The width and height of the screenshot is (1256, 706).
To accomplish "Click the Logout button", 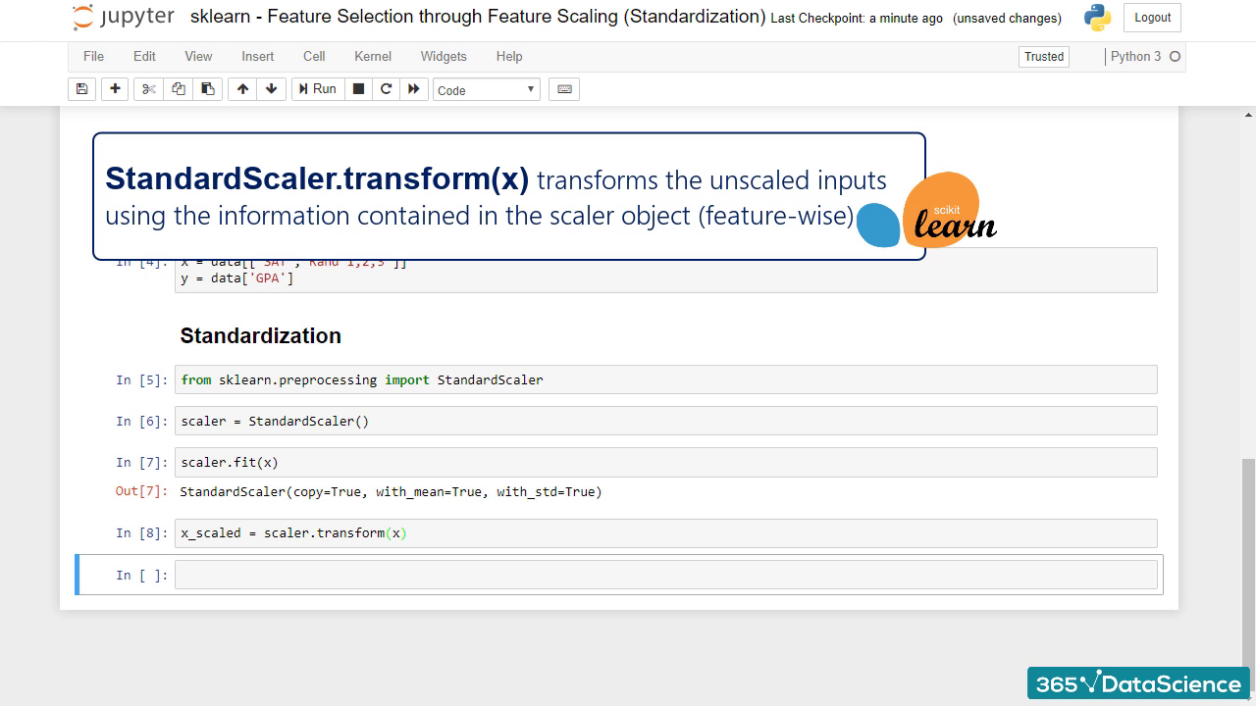I will pyautogui.click(x=1152, y=18).
